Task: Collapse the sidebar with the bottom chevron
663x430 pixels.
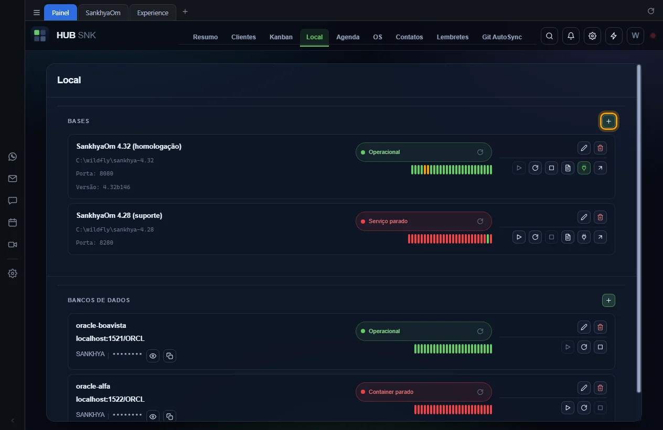Action: point(13,421)
